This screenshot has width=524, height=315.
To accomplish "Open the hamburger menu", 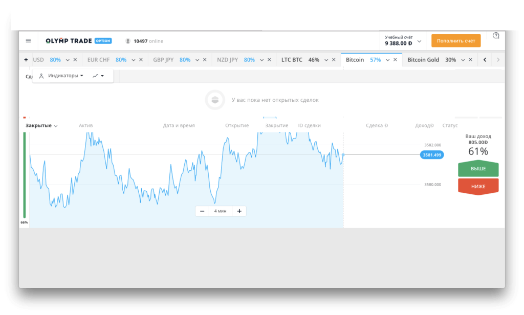I will coord(28,41).
